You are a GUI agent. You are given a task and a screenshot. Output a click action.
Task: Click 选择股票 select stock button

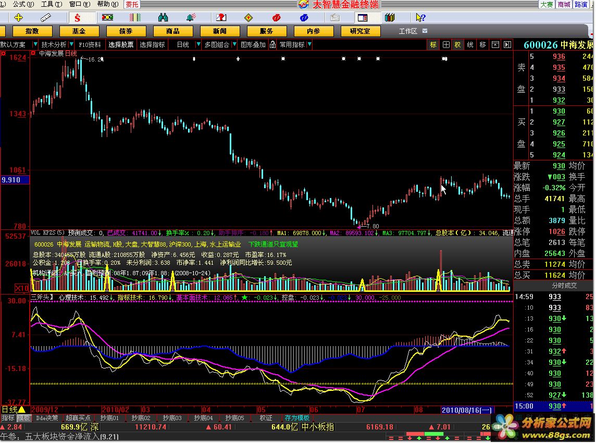pos(121,44)
